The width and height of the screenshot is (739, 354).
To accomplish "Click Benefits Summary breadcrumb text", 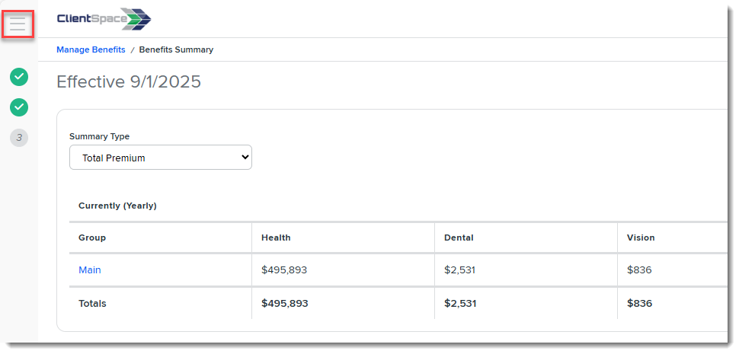I will [176, 49].
